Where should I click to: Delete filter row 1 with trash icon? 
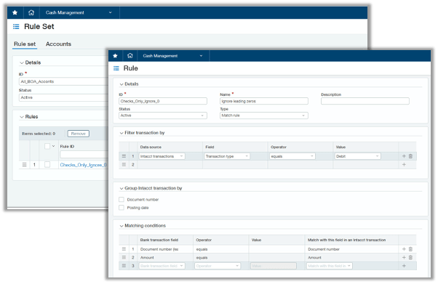point(410,156)
